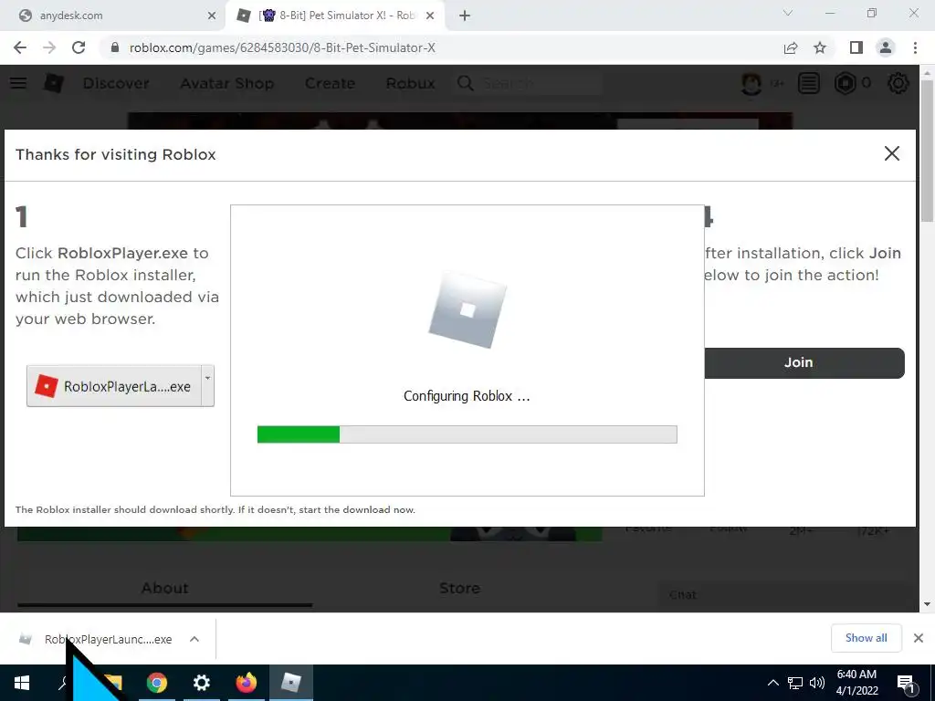Image resolution: width=935 pixels, height=701 pixels.
Task: Bookmark this page with the star icon
Action: (820, 47)
